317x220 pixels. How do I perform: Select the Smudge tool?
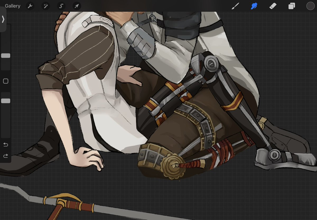254,6
